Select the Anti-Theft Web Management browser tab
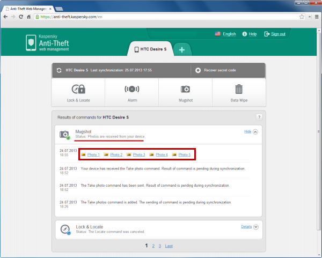 [x=28, y=9]
